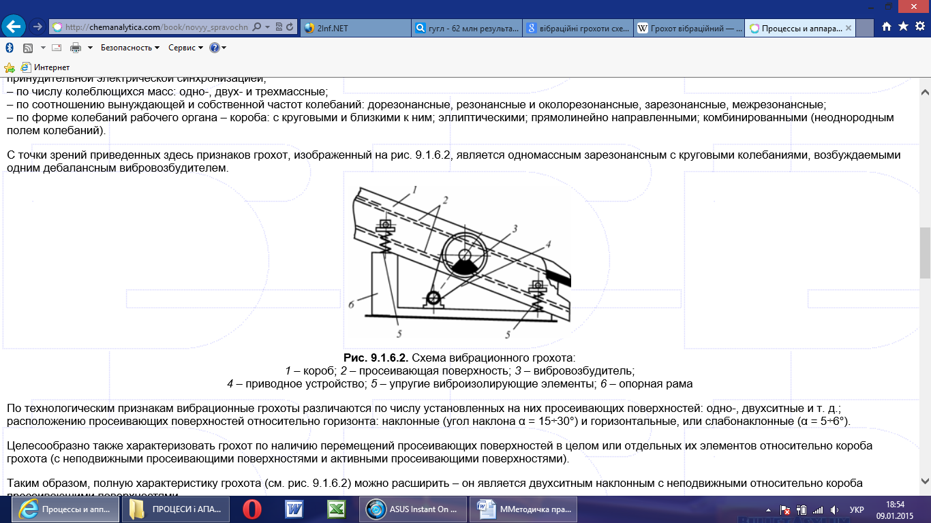Click the vertical scrollbar thumb
Screen dimensions: 931x523
click(x=925, y=253)
